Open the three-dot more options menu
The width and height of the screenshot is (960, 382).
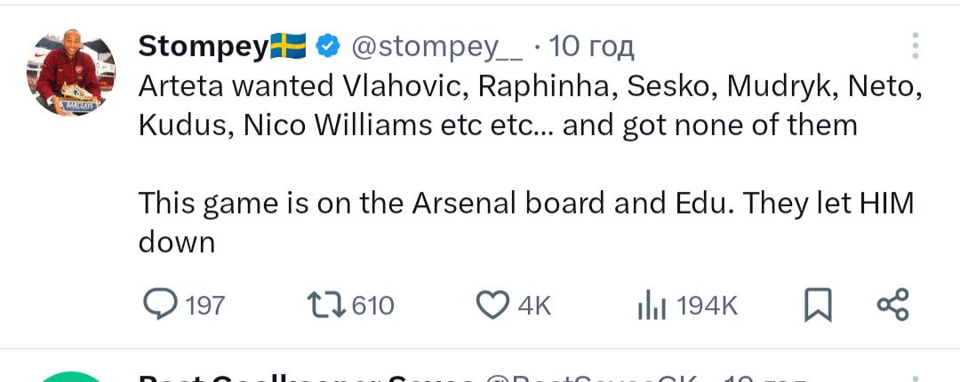916,45
